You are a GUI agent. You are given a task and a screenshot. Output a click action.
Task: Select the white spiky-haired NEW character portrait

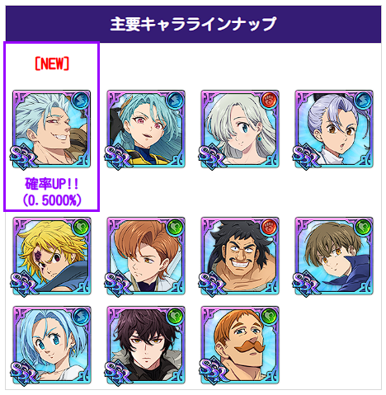coord(51,129)
